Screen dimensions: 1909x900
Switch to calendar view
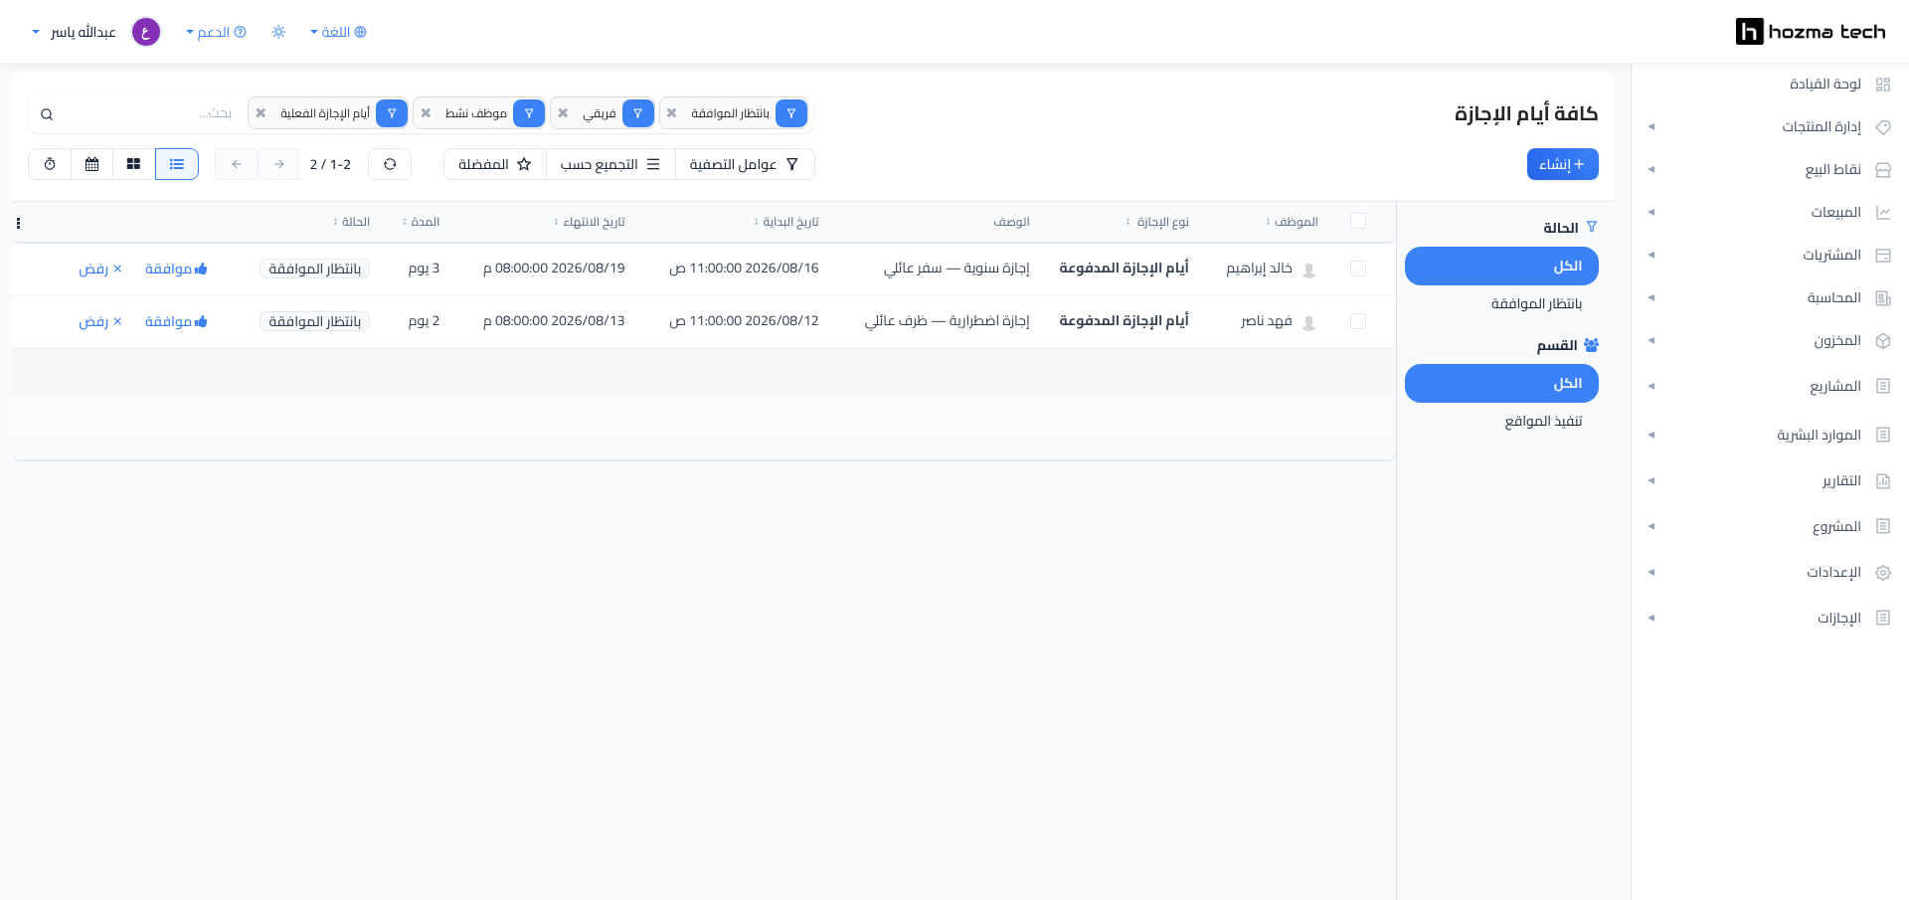91,164
